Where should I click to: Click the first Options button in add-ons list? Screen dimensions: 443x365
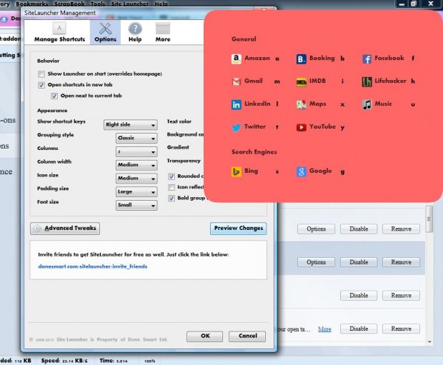coord(316,229)
